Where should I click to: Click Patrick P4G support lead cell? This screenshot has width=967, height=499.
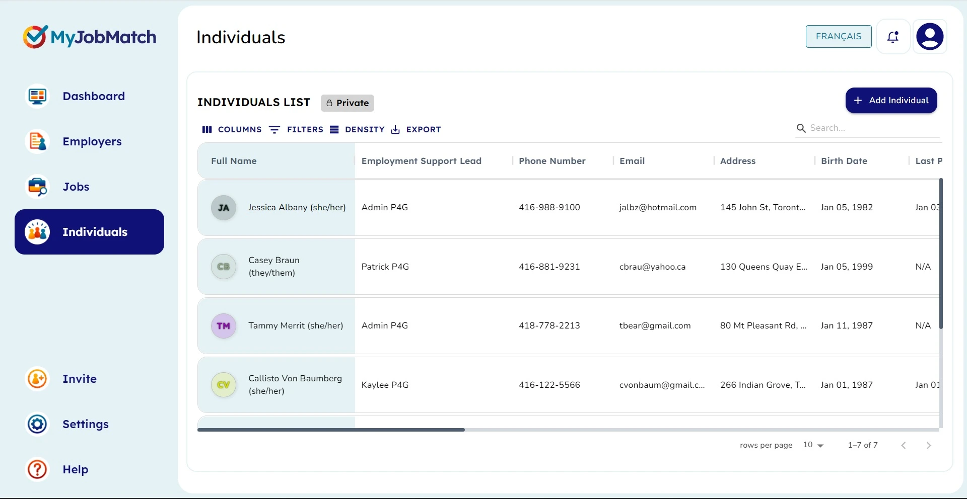pos(385,267)
